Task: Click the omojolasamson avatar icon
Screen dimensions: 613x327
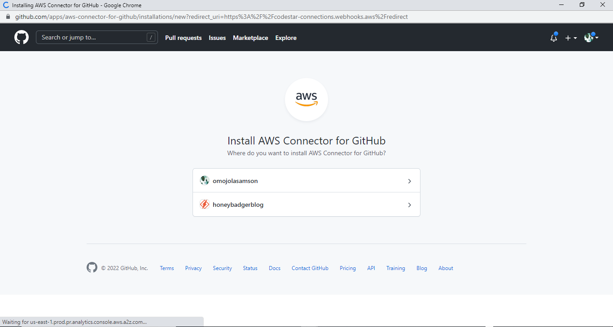Action: click(x=205, y=181)
